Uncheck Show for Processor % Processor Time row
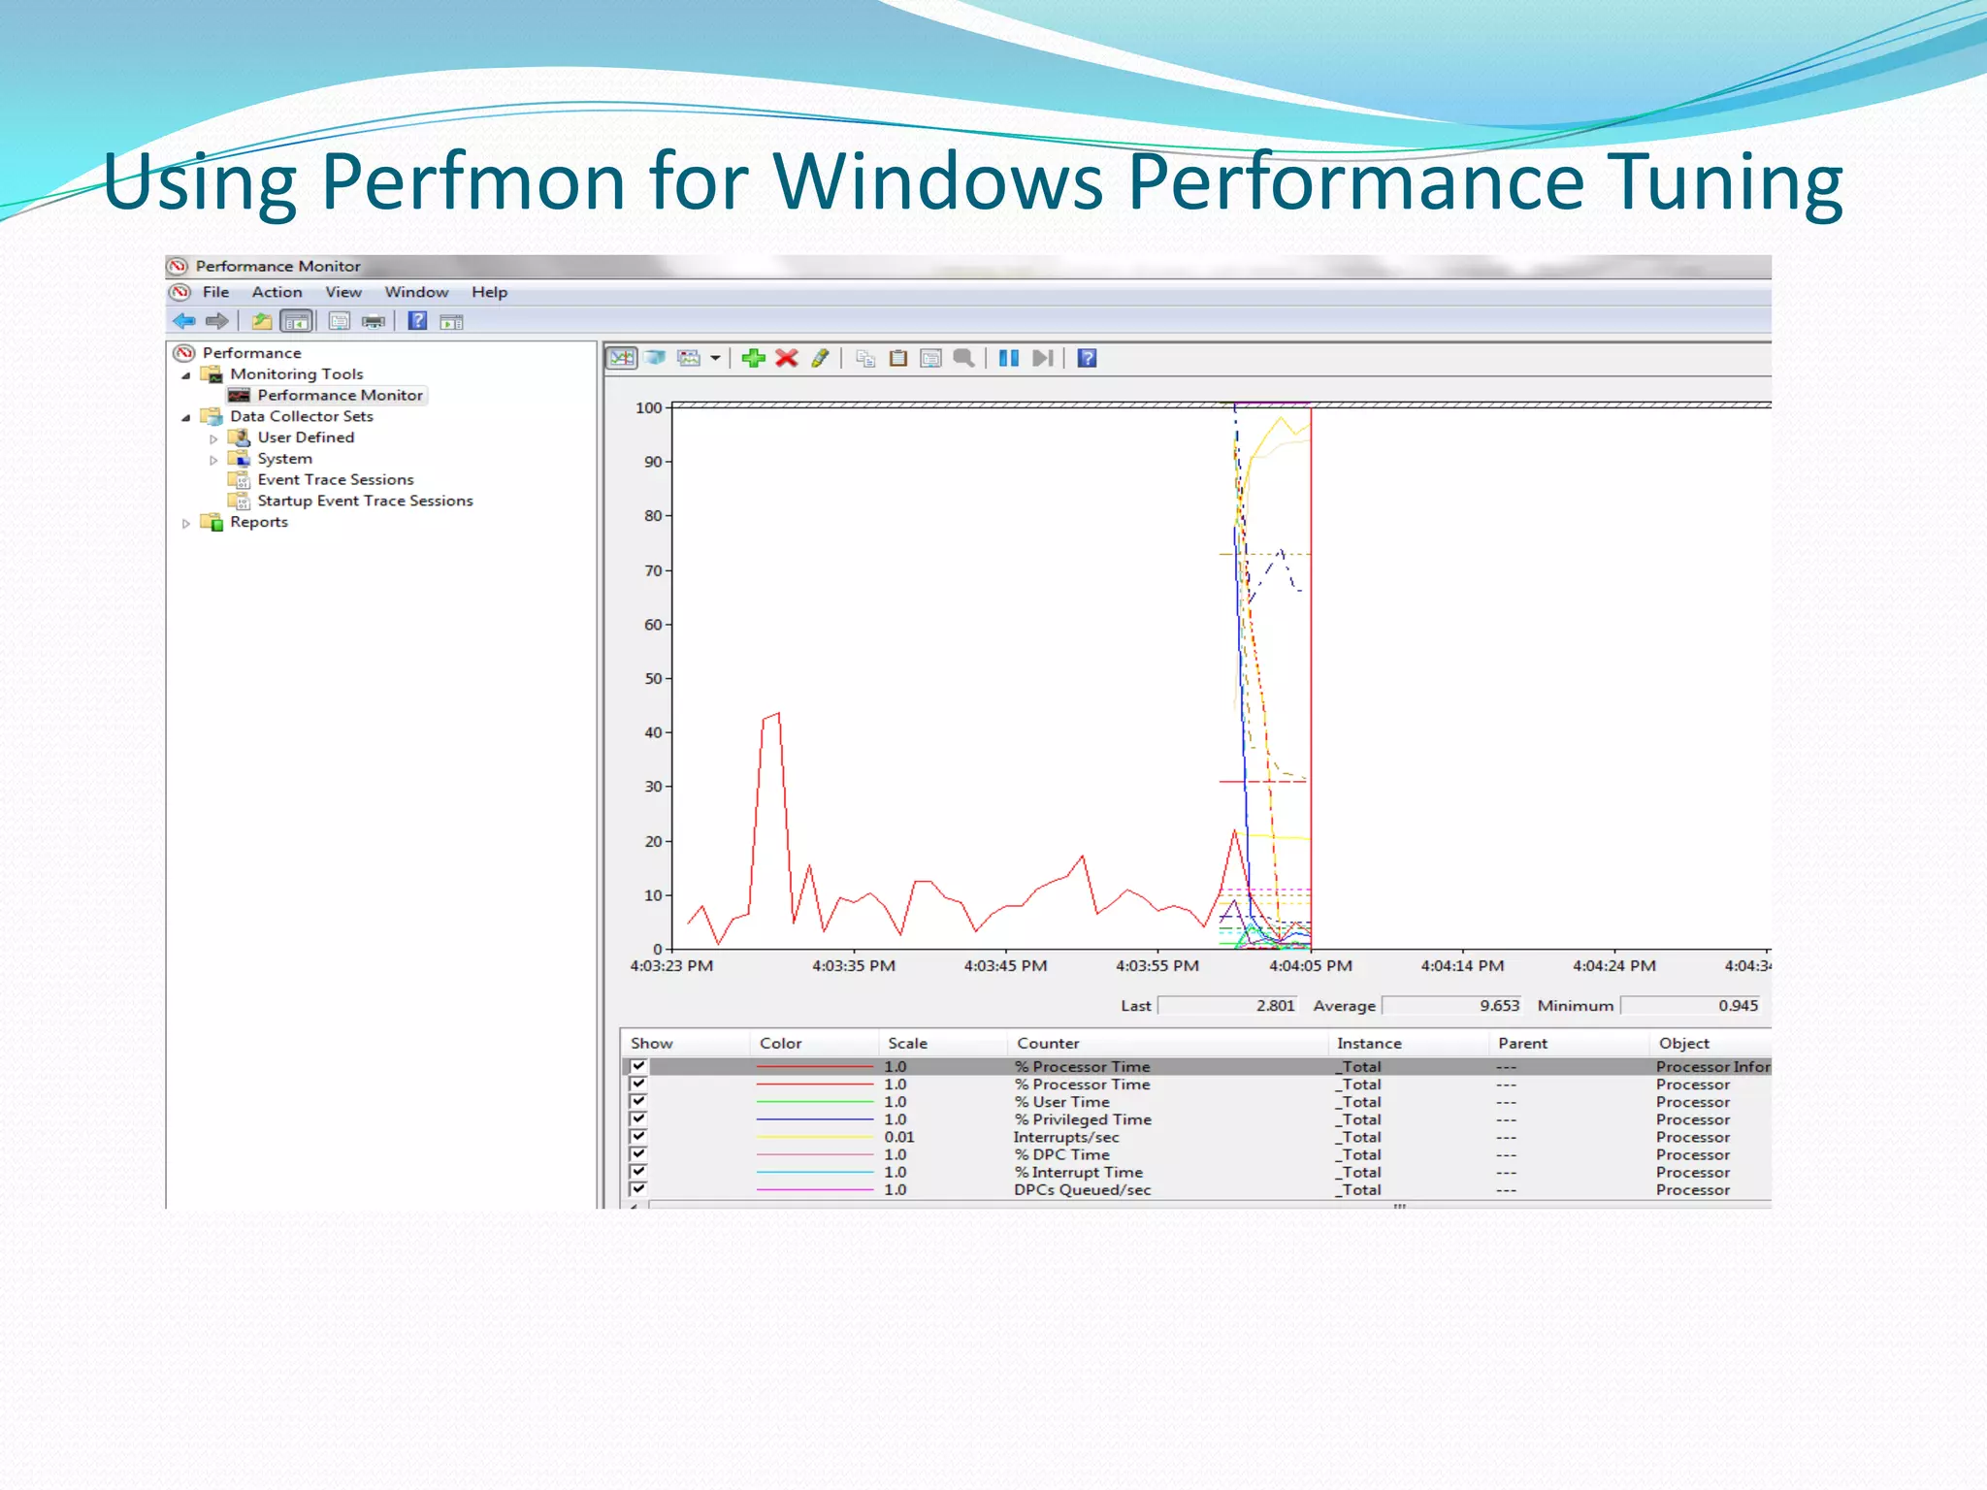This screenshot has height=1490, width=1987. coord(638,1084)
